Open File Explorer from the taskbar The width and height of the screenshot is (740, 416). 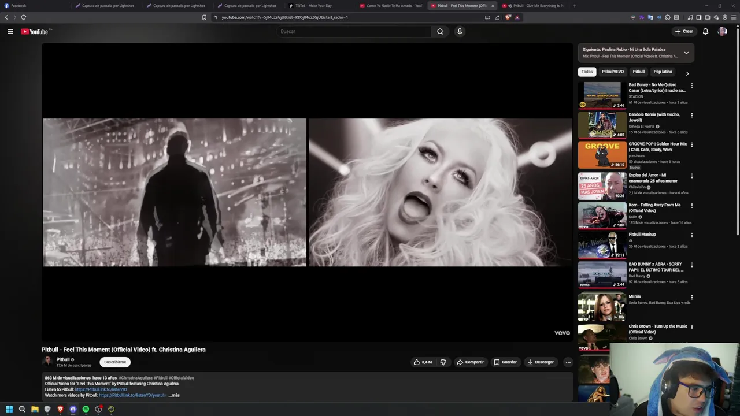[35, 409]
